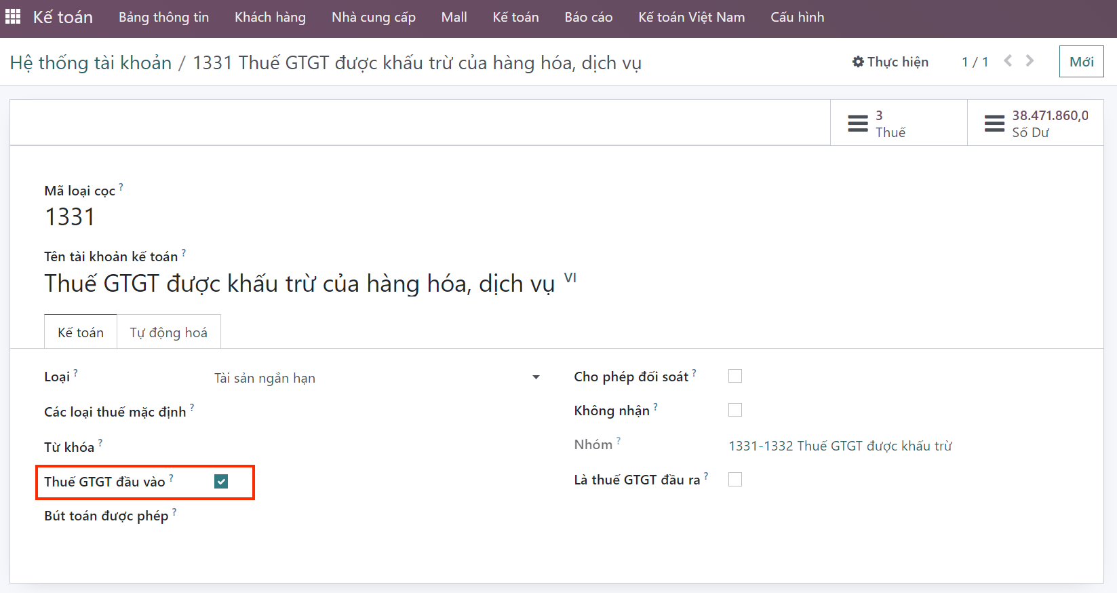Go to previous record arrow

pyautogui.click(x=1008, y=61)
